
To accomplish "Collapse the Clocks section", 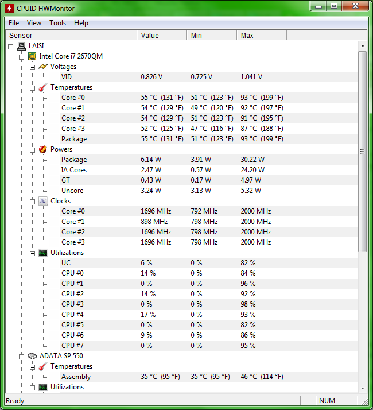I will click(33, 201).
